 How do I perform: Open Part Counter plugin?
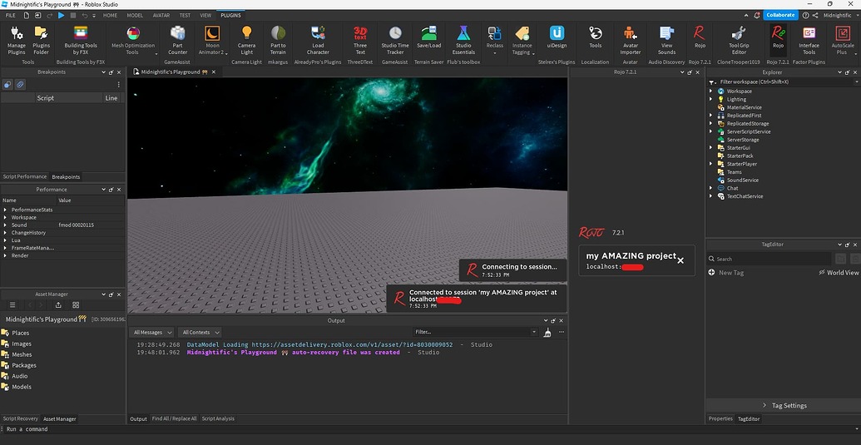click(177, 40)
